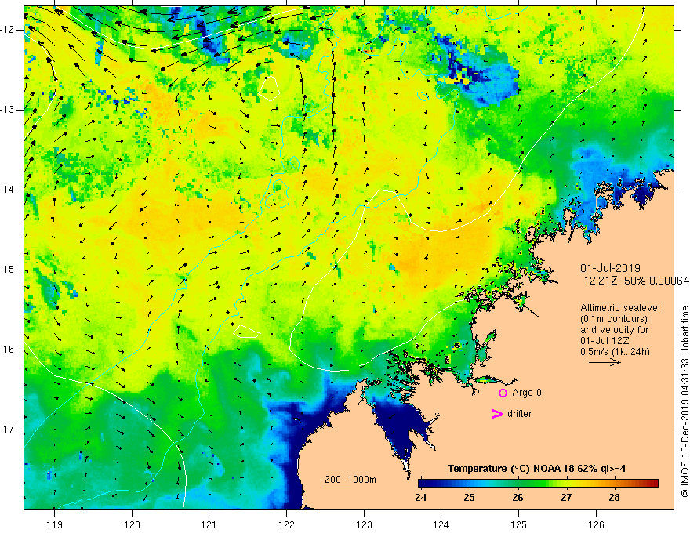
Task: Click the longitude axis label 124
Action: 441,524
